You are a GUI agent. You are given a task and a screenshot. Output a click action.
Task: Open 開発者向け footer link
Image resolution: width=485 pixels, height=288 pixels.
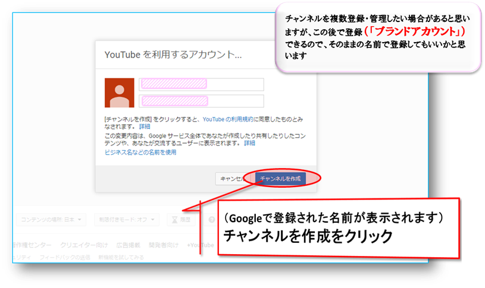tap(164, 245)
